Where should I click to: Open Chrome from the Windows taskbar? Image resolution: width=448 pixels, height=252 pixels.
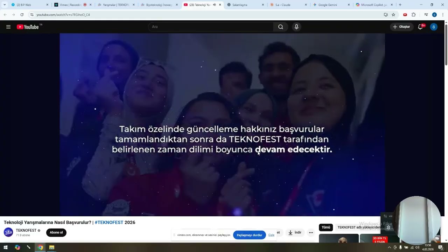(x=41, y=247)
